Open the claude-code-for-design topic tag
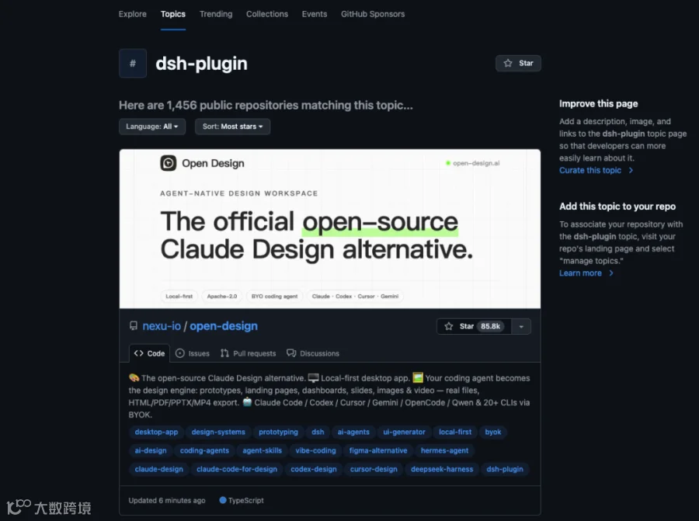The image size is (699, 521). coord(237,469)
